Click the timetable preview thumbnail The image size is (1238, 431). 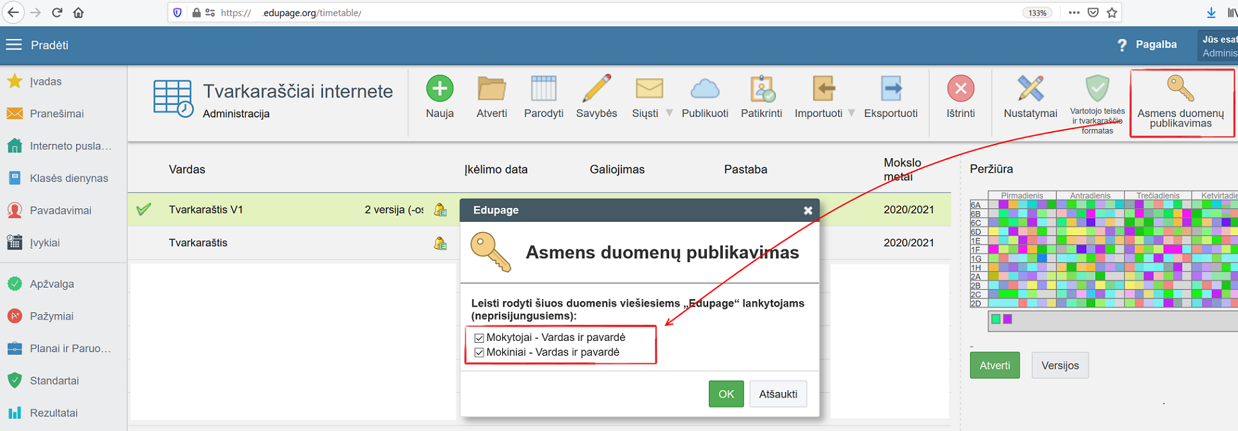pyautogui.click(x=1104, y=249)
